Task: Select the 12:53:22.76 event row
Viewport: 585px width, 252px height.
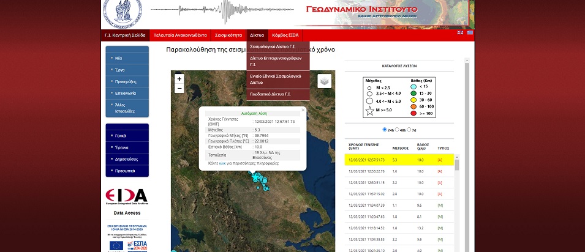Action: click(399, 171)
